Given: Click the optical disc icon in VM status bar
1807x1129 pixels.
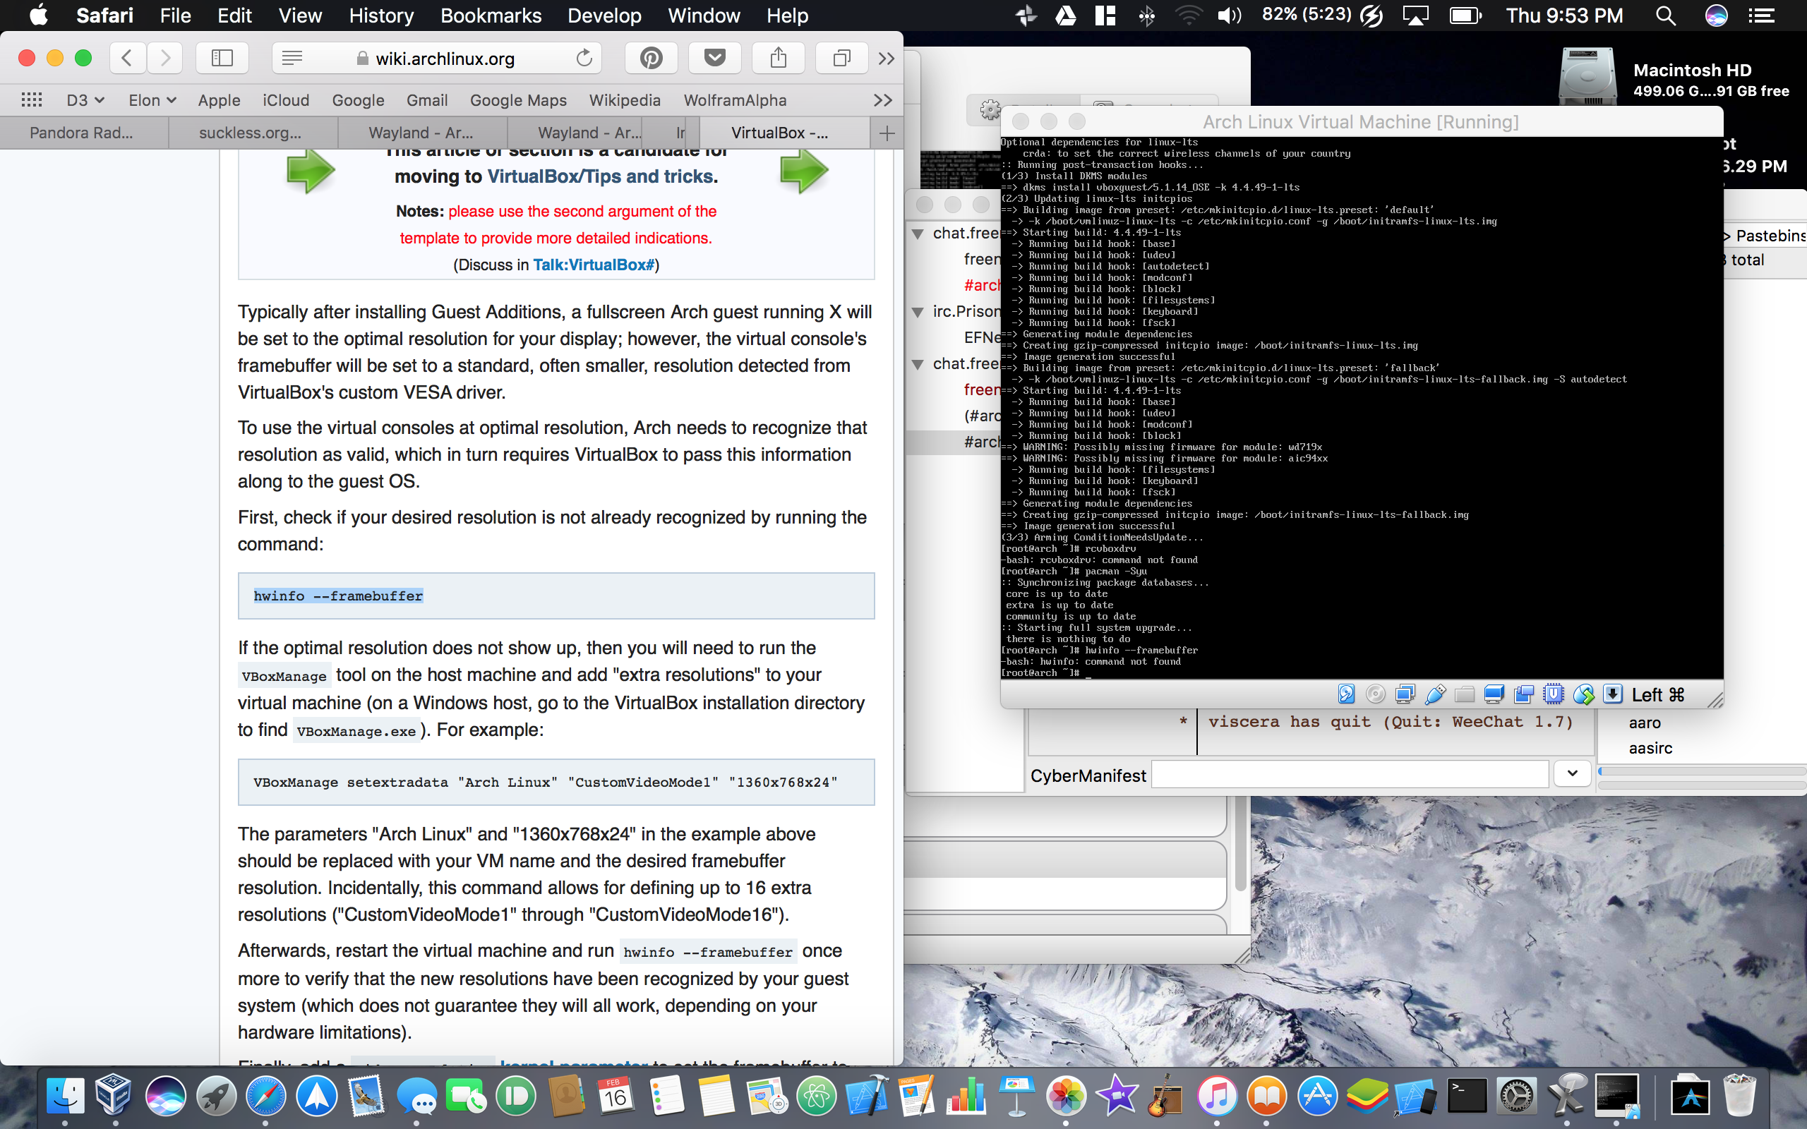Looking at the screenshot, I should pos(1376,694).
